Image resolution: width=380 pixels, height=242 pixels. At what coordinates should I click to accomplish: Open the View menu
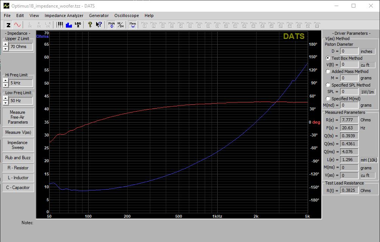tap(34, 16)
